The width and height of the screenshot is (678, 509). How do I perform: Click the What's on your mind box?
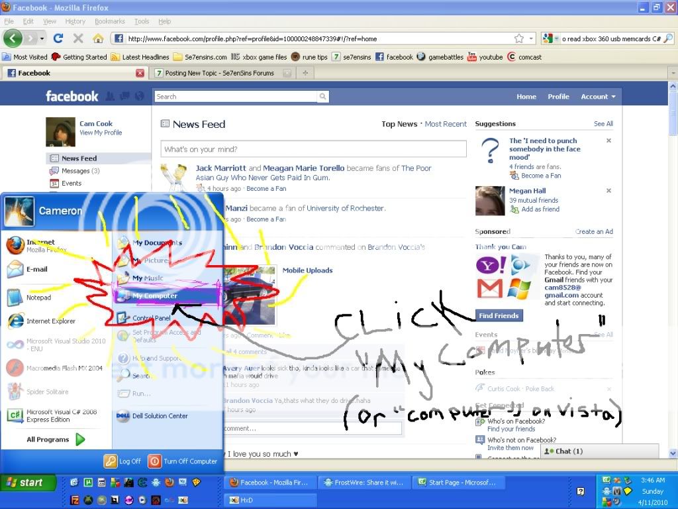pos(313,149)
